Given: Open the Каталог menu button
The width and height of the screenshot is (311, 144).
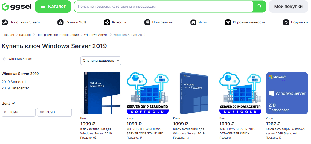Looking at the screenshot, I should click(x=53, y=6).
